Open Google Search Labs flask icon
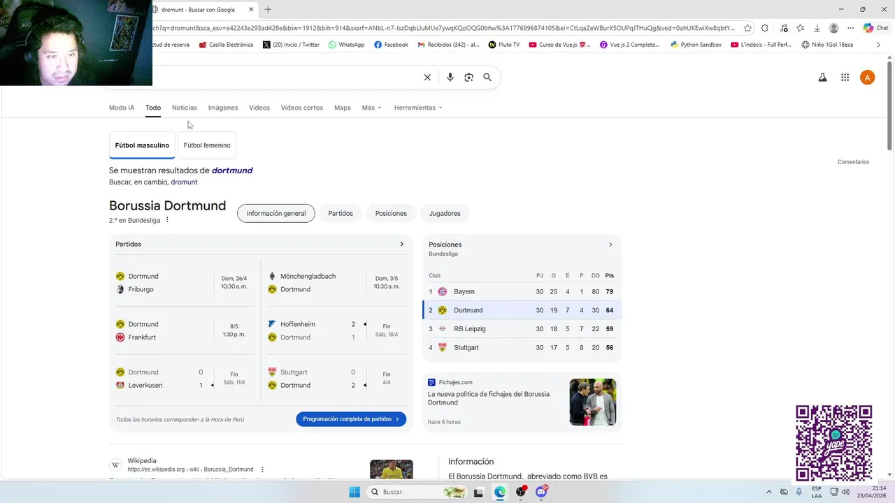 (x=823, y=78)
